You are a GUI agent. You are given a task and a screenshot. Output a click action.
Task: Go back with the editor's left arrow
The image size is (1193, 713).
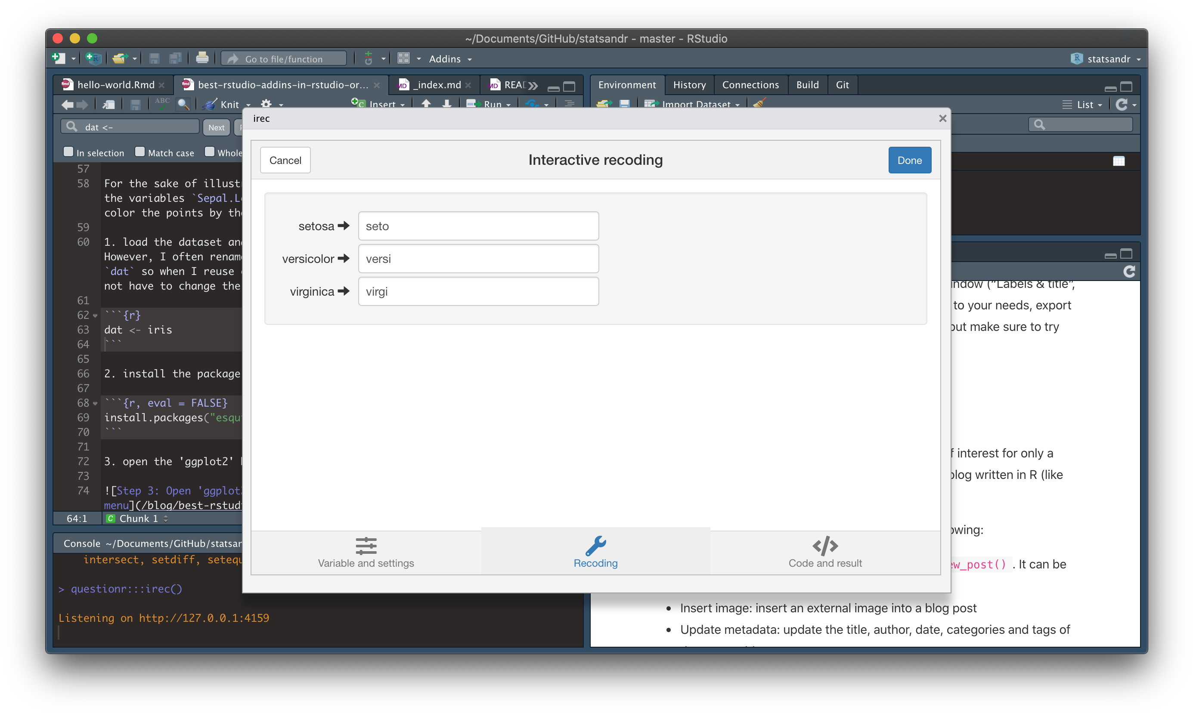(68, 104)
